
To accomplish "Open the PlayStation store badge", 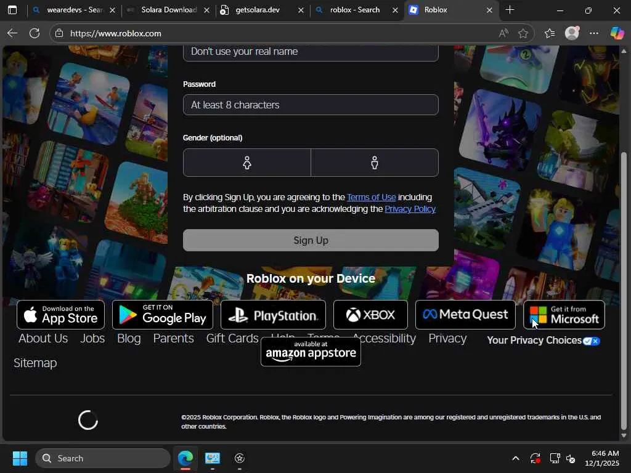I will point(273,315).
